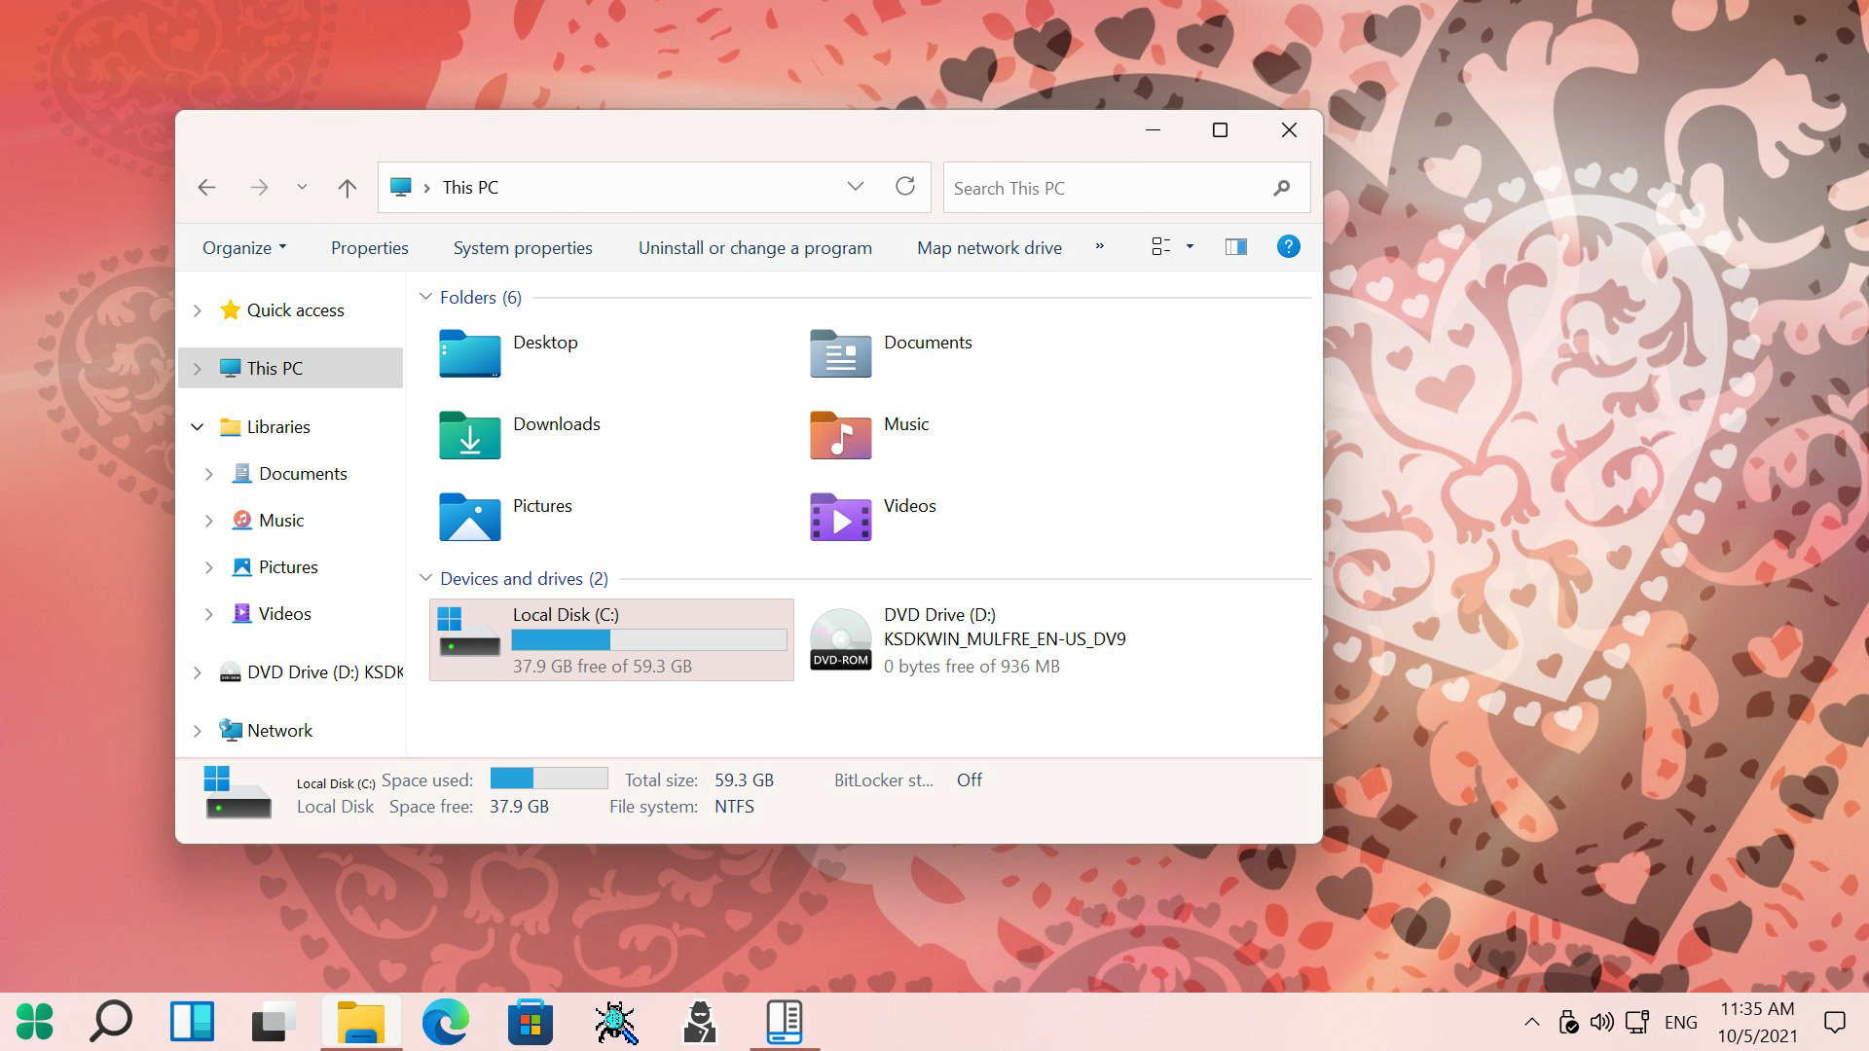Open the Pictures folder
The height and width of the screenshot is (1051, 1869).
(x=541, y=504)
